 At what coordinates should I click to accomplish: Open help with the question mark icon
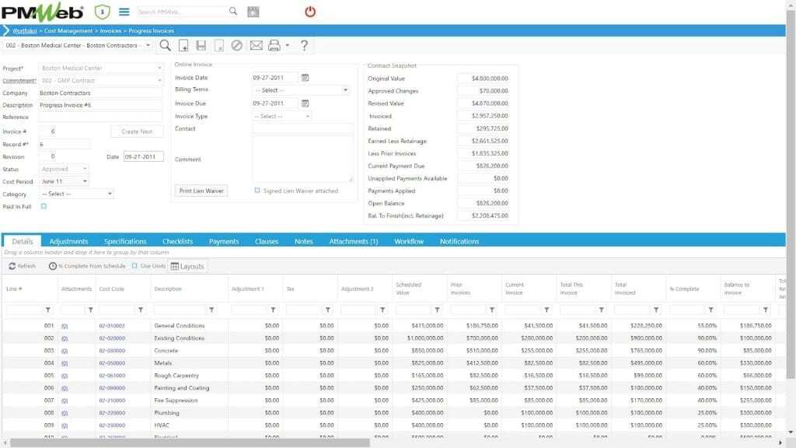click(304, 46)
